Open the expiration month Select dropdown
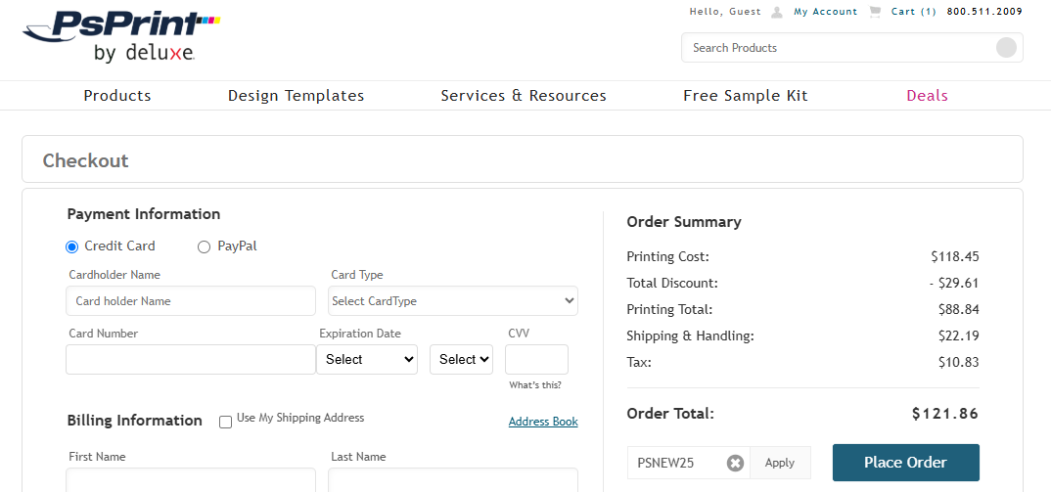 click(x=367, y=359)
